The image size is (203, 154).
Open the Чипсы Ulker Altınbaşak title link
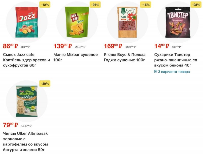point(25,142)
